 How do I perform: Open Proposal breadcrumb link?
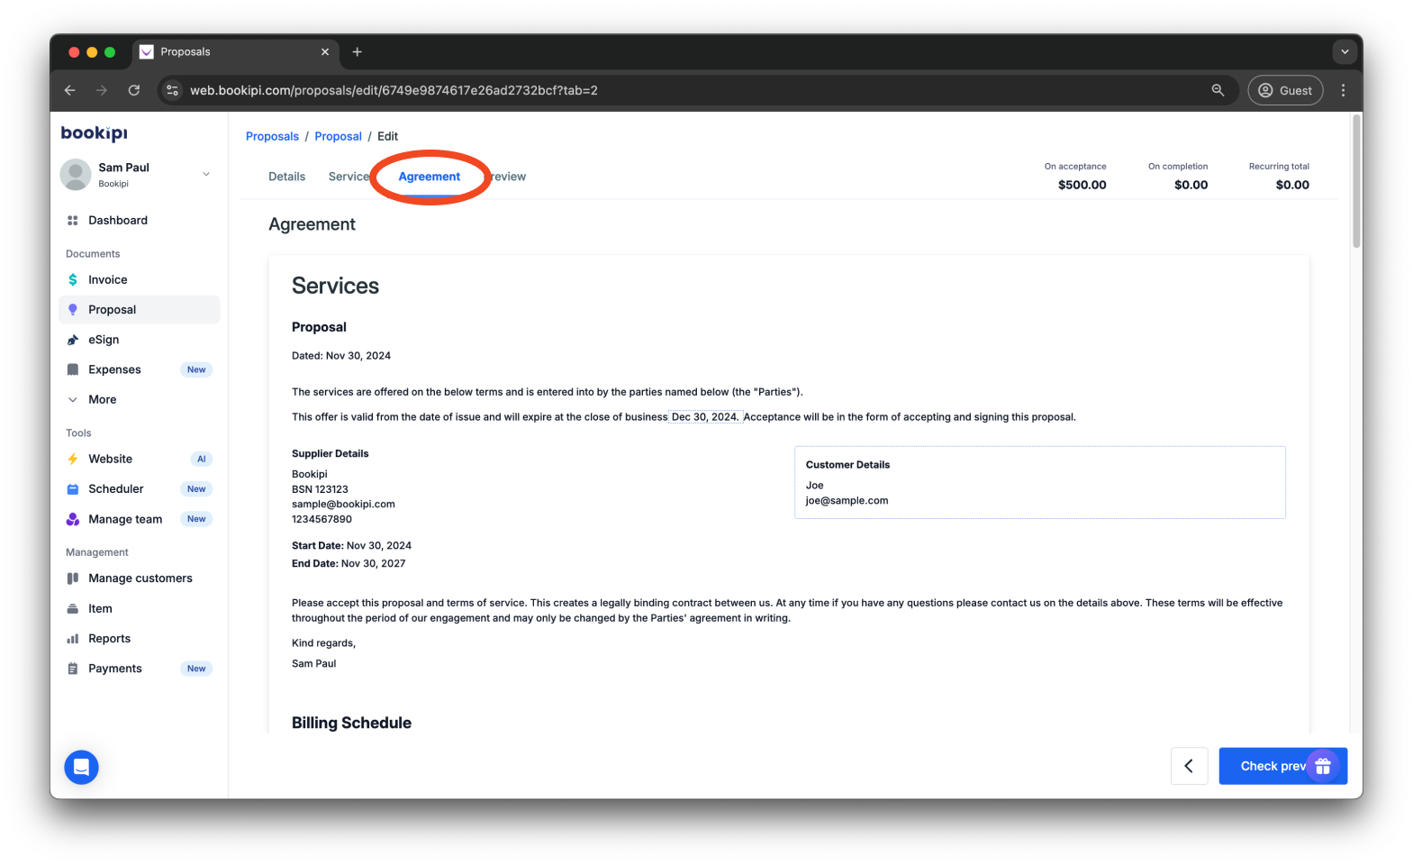338,136
